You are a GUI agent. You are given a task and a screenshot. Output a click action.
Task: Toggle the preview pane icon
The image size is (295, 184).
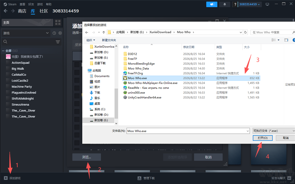(x=286, y=40)
